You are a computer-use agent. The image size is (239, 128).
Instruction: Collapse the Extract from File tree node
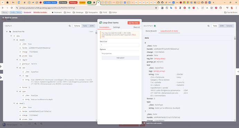(x=7, y=31)
